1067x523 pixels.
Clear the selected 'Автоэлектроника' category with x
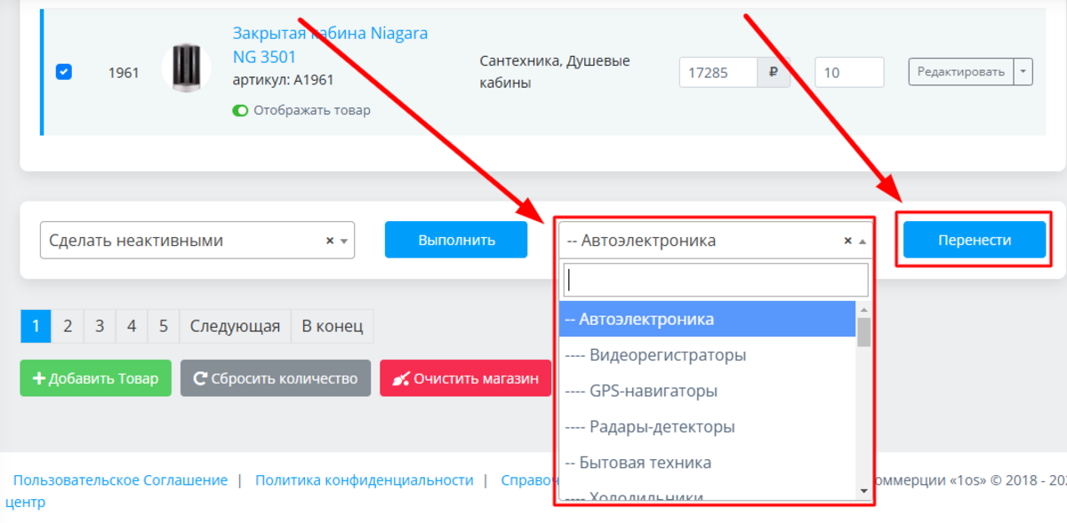coord(847,241)
